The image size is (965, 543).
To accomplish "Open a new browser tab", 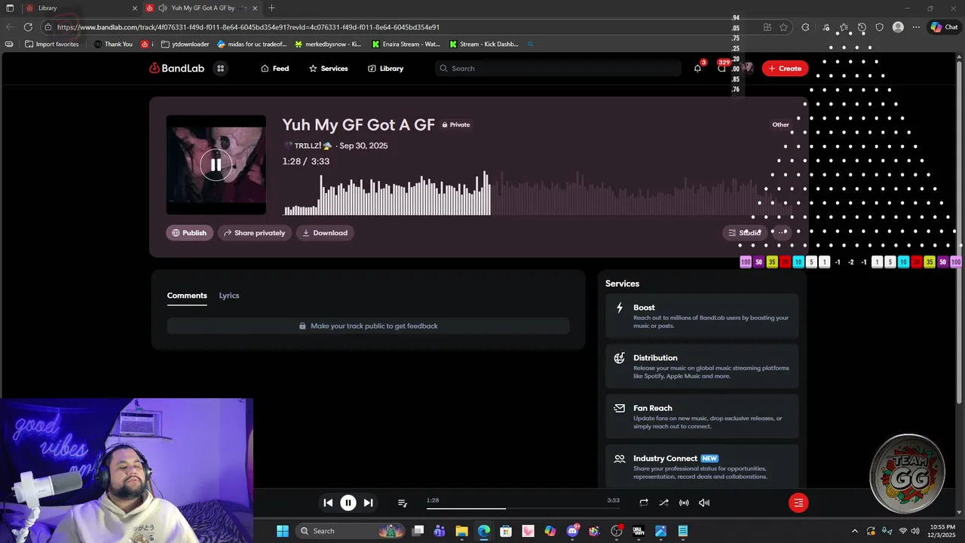I will (x=271, y=8).
